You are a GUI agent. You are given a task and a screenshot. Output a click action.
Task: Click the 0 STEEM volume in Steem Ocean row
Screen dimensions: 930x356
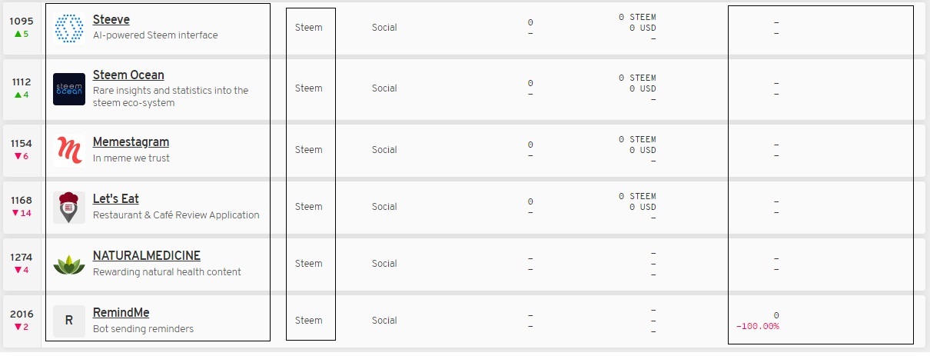point(637,78)
